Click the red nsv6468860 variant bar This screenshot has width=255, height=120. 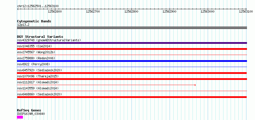click(132, 97)
